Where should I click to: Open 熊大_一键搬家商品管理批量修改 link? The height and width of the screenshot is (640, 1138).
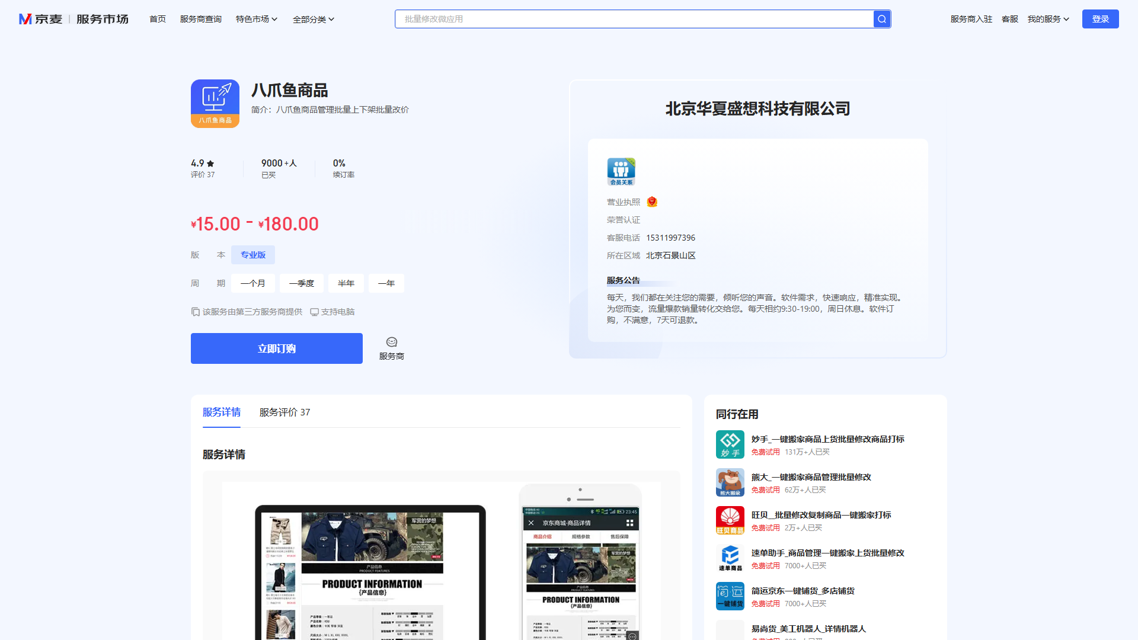pyautogui.click(x=811, y=477)
